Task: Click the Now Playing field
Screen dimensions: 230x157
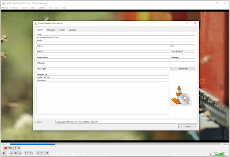Action: point(103,60)
